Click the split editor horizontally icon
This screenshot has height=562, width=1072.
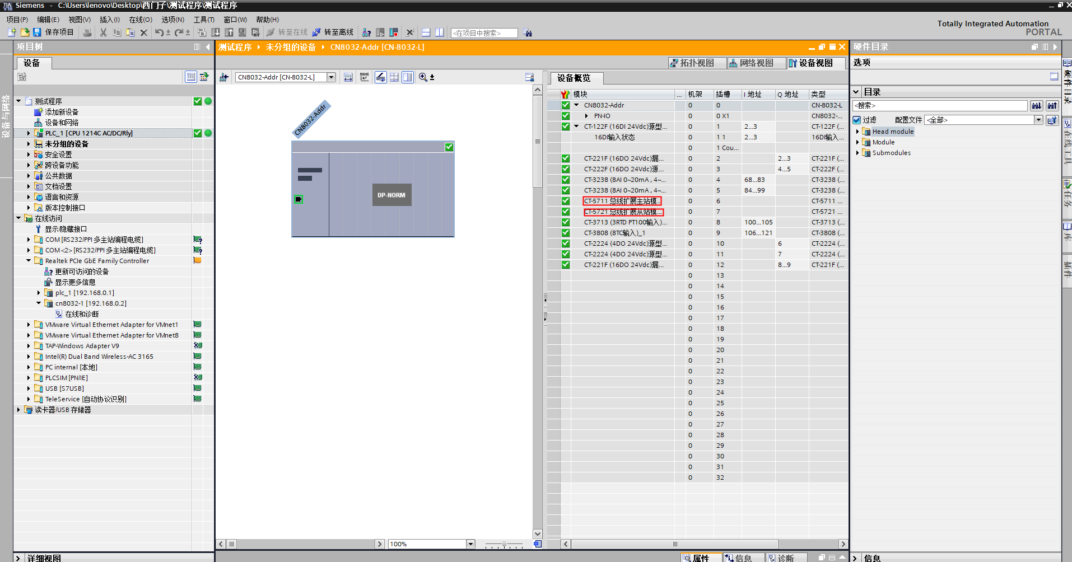pyautogui.click(x=426, y=32)
